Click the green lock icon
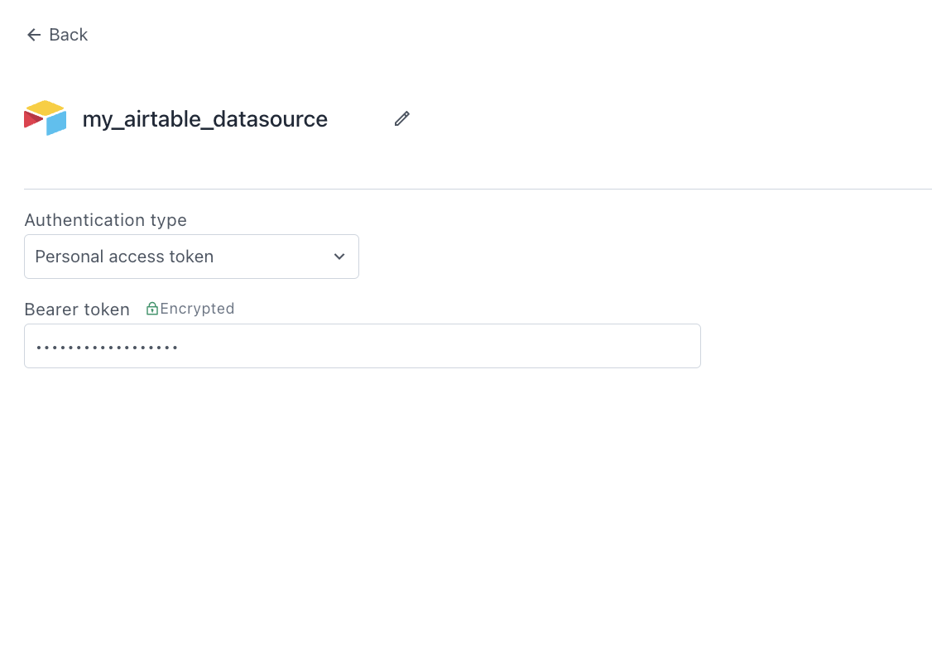The height and width of the screenshot is (672, 932). 151,309
